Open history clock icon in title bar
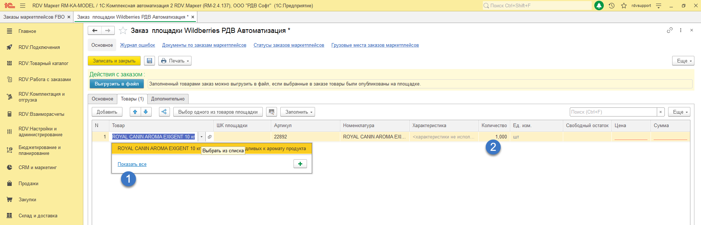 click(x=611, y=6)
